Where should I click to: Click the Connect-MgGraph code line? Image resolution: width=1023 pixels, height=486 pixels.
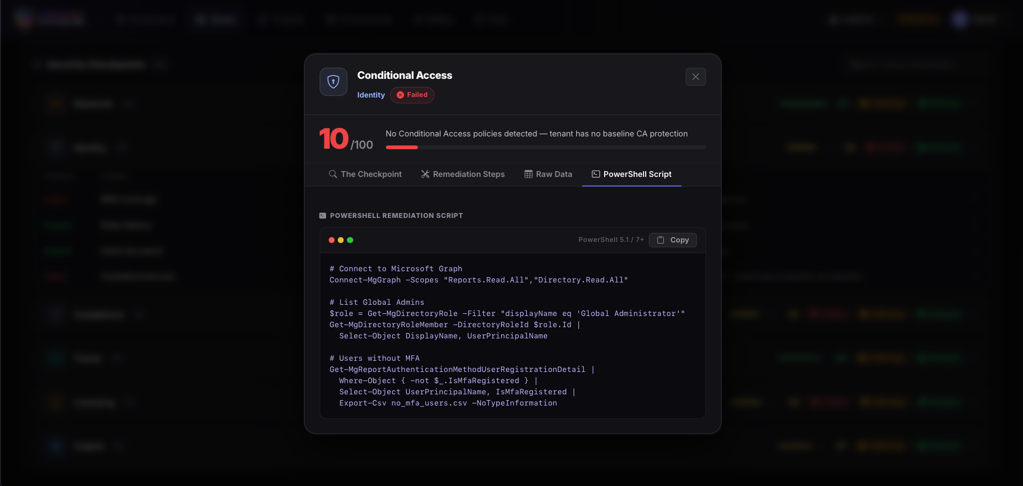pos(479,280)
